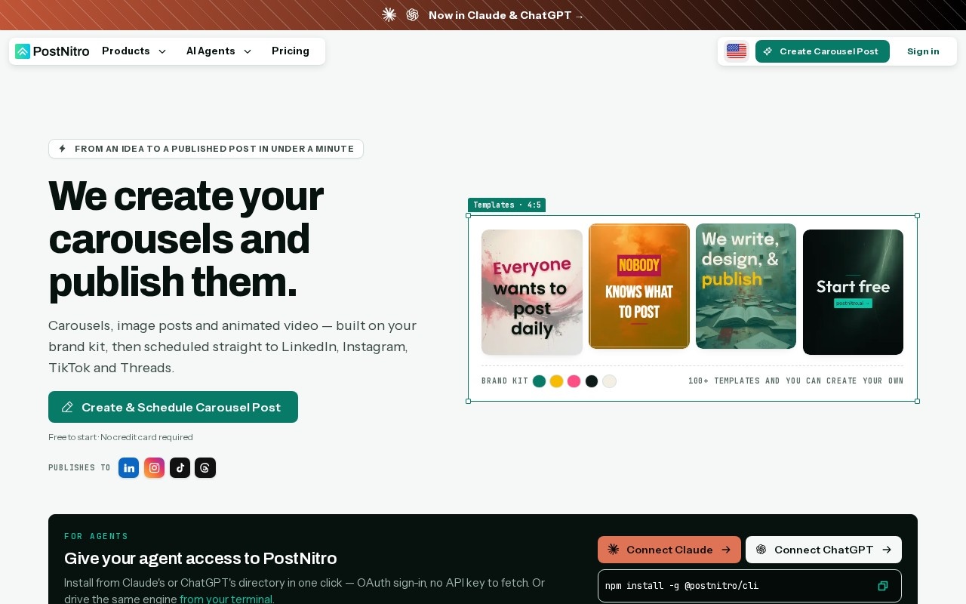This screenshot has width=966, height=604.
Task: Select the teal brand kit color
Action: [539, 381]
